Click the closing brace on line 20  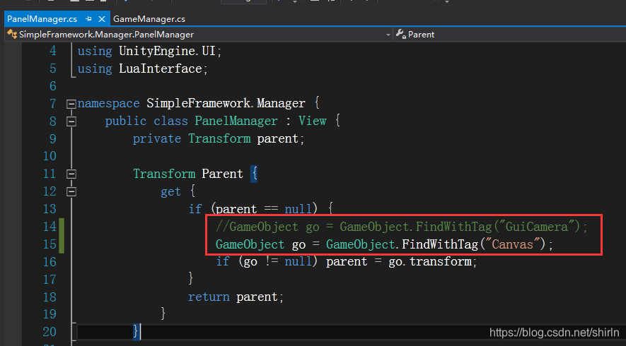point(136,332)
